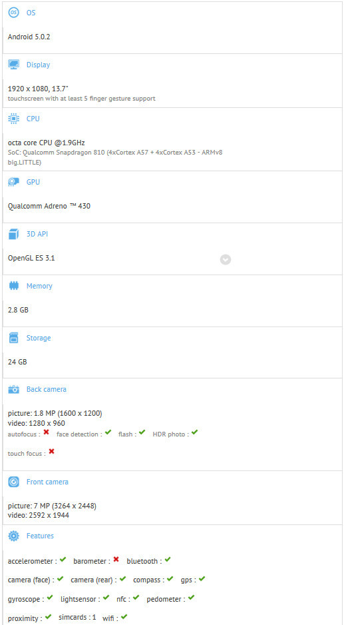Expand the OpenGL ES 3.1 details arrow
The width and height of the screenshot is (344, 625).
click(226, 259)
